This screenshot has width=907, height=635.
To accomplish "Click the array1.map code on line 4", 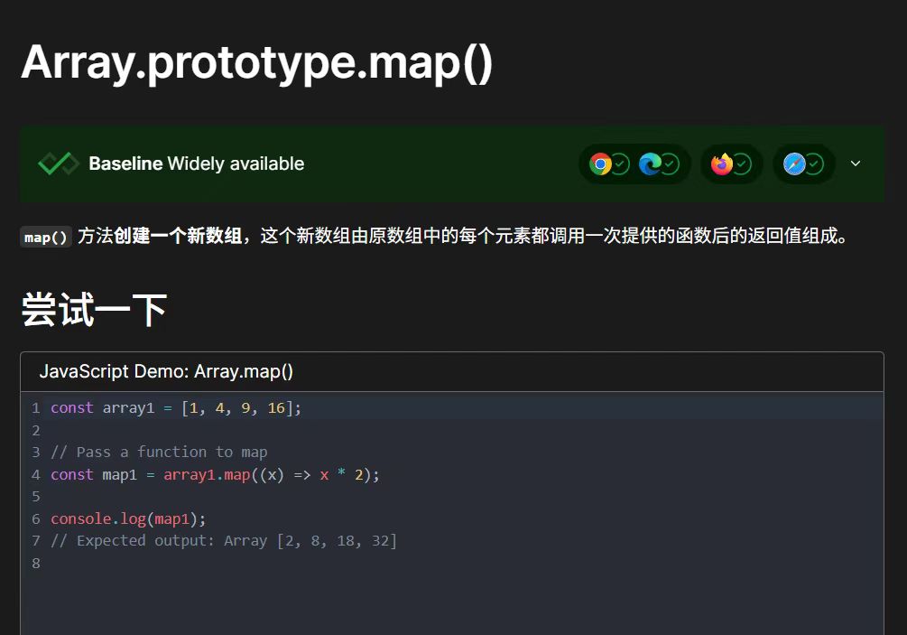I will [x=206, y=475].
